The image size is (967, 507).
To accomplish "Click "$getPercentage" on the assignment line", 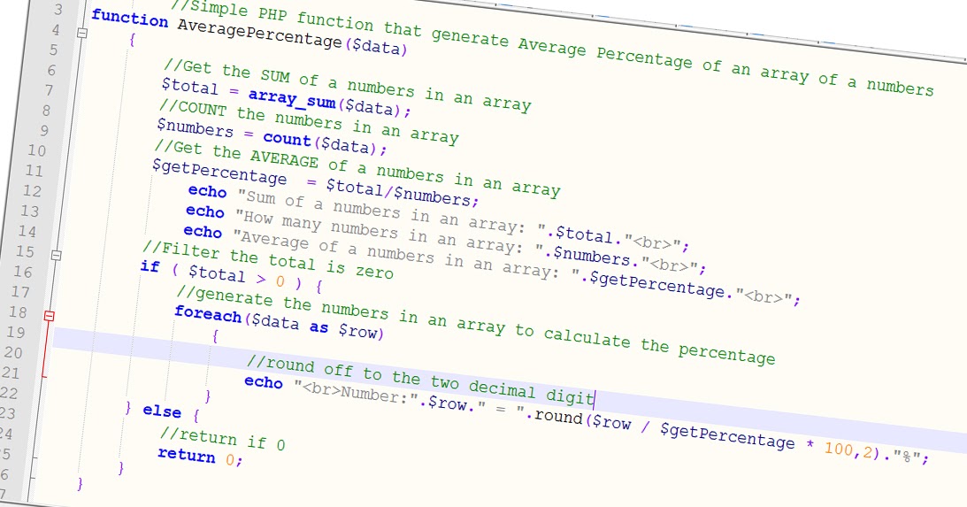I will (x=219, y=172).
